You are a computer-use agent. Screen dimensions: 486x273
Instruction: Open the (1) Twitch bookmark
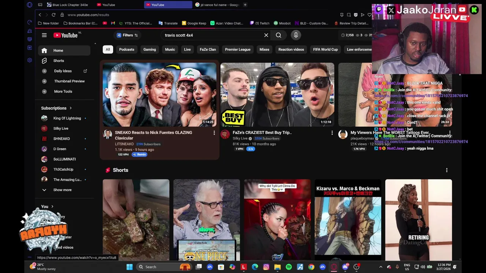(x=260, y=23)
